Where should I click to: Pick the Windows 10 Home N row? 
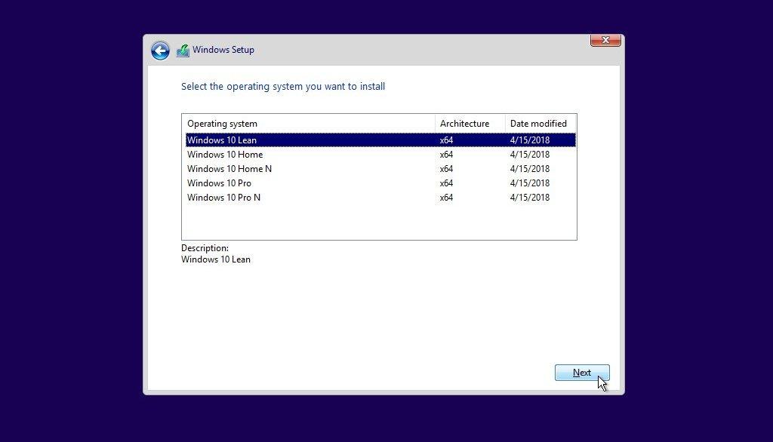(380, 168)
